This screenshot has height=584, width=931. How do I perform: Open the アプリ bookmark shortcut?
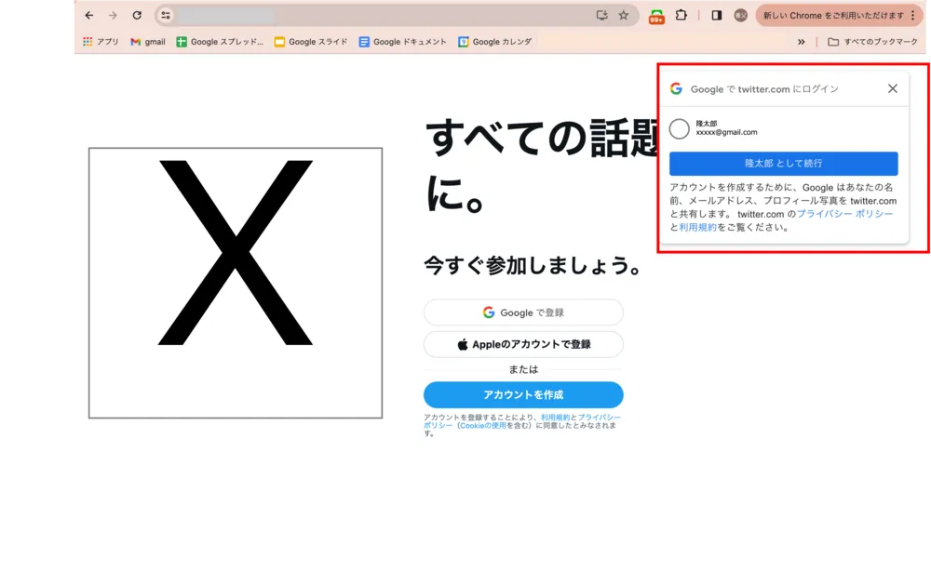101,42
